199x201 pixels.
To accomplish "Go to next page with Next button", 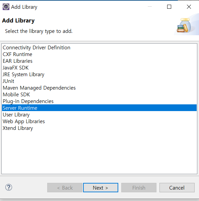I will tap(101, 188).
